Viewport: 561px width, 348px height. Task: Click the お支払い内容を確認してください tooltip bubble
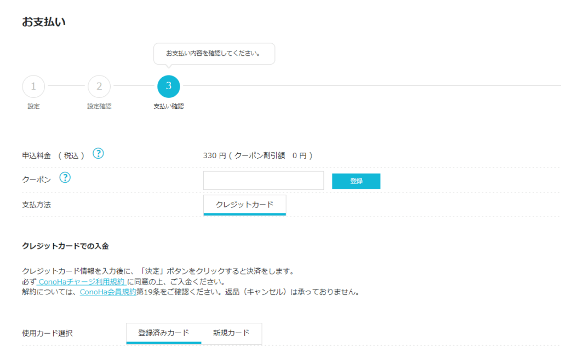coord(213,54)
